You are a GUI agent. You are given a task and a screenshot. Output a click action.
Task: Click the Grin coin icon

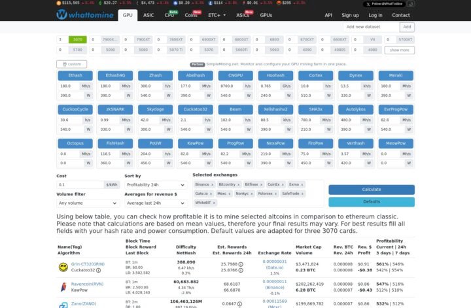pos(63,266)
